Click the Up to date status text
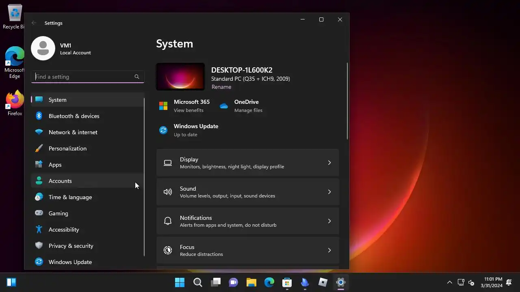 pyautogui.click(x=186, y=135)
